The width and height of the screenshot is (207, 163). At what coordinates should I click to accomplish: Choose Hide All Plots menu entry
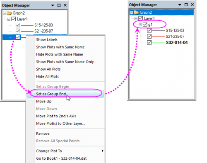coord(48,76)
